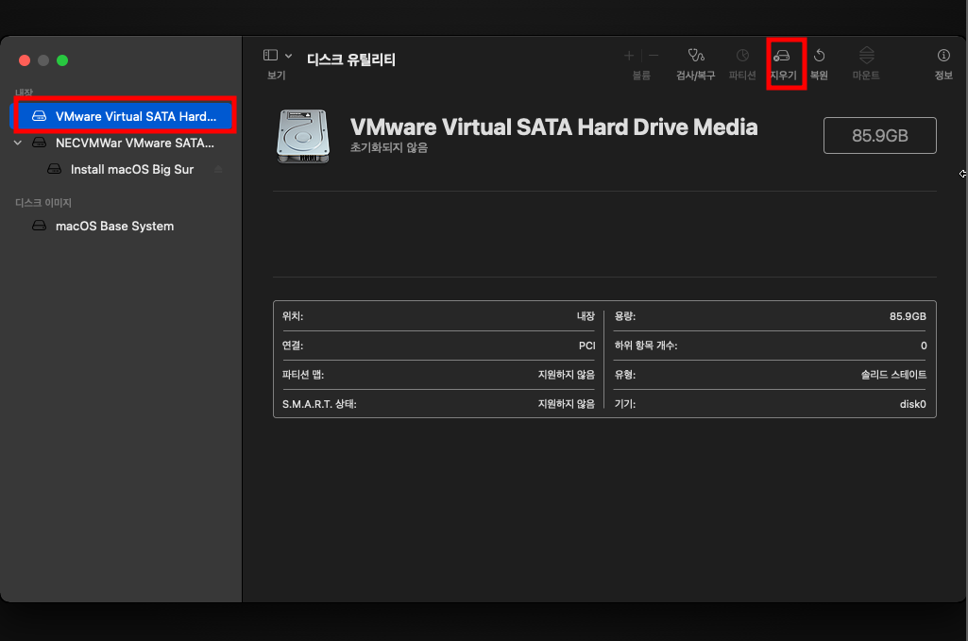Click the volume icon beside Install macOS Big Sur
The width and height of the screenshot is (968, 641).
55,169
